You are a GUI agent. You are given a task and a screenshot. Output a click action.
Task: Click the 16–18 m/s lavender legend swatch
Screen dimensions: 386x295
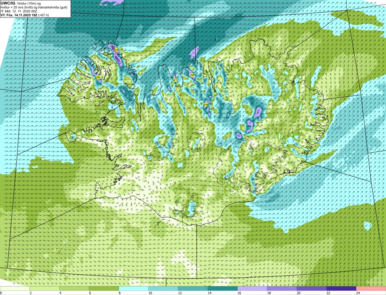252,289
